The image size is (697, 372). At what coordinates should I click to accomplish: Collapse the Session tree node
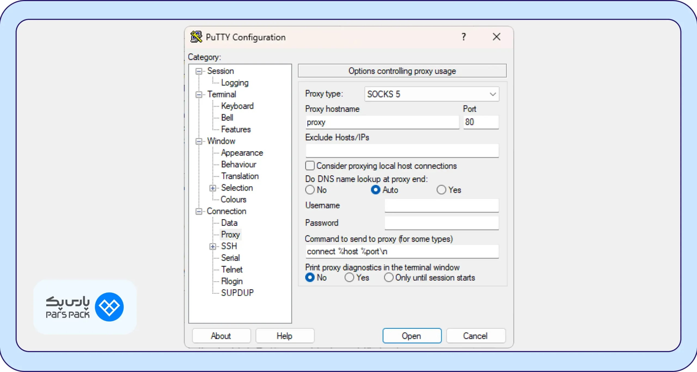click(199, 71)
